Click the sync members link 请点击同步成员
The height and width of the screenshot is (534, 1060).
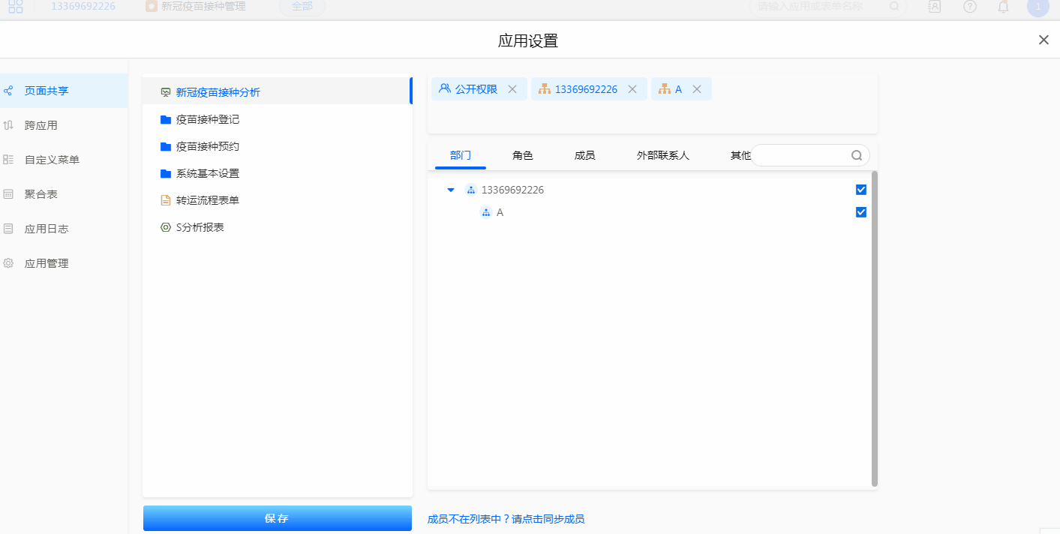tap(548, 519)
